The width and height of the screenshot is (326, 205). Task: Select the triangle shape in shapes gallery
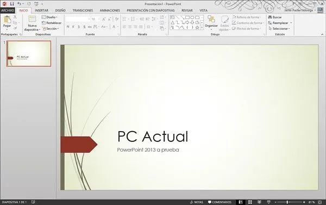coord(173,22)
